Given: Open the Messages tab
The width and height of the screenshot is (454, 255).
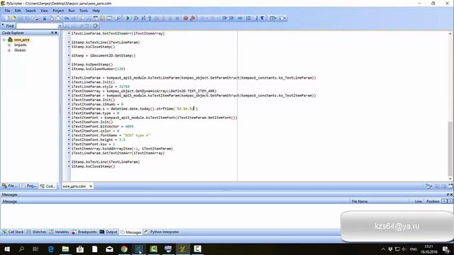Looking at the screenshot, I should coord(131,232).
